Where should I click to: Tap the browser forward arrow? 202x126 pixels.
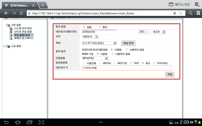click(14, 13)
